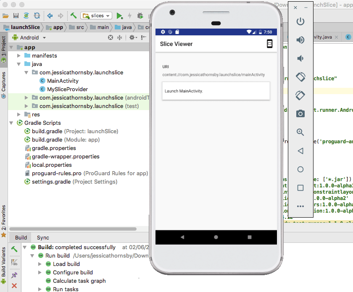Collapse the java folder
This screenshot has width=353, height=292.
(19, 64)
